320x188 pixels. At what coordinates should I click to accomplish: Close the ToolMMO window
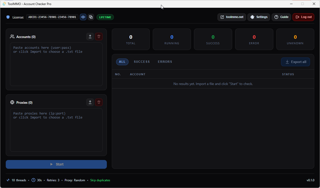pos(314,4)
